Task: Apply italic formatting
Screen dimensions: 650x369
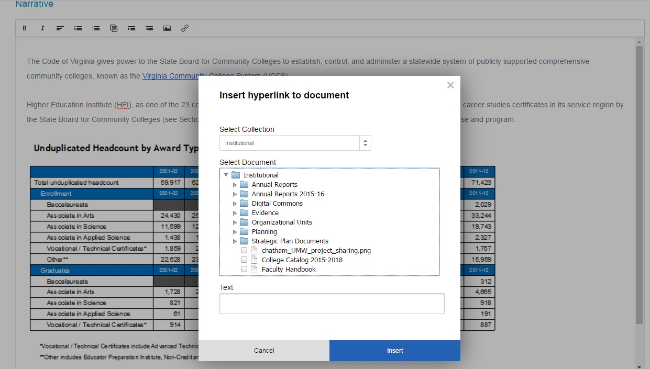Action: (42, 28)
